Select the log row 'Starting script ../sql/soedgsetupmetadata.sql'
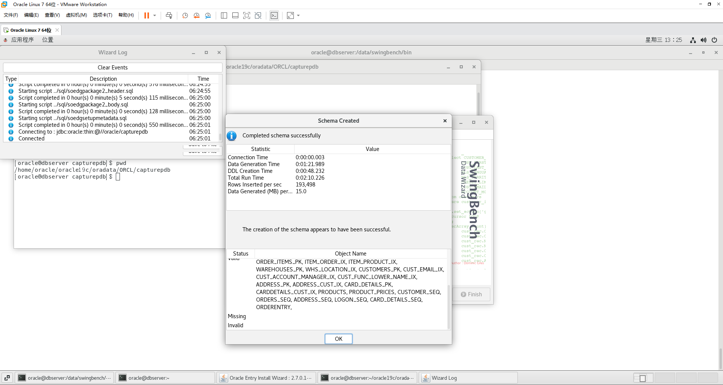The width and height of the screenshot is (723, 385). [x=111, y=118]
